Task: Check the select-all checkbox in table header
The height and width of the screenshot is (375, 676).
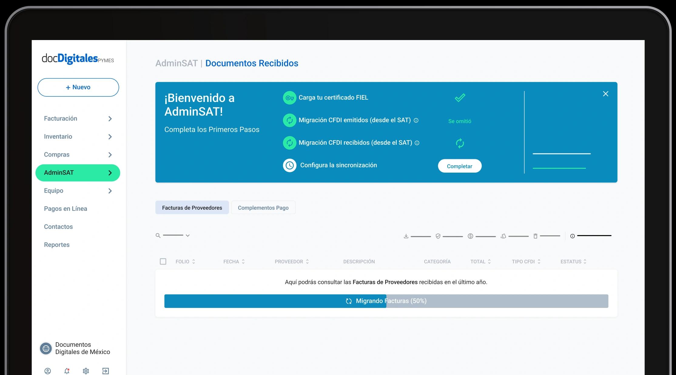Action: (163, 262)
